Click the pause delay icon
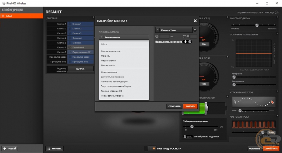Image resolution: width=282 pixels, height=153 pixels. 157,36
